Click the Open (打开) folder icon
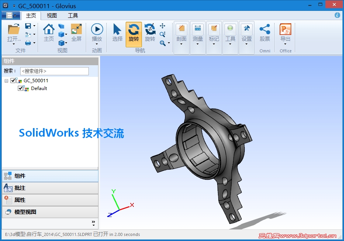Image resolution: width=344 pixels, height=241 pixels. 14,29
